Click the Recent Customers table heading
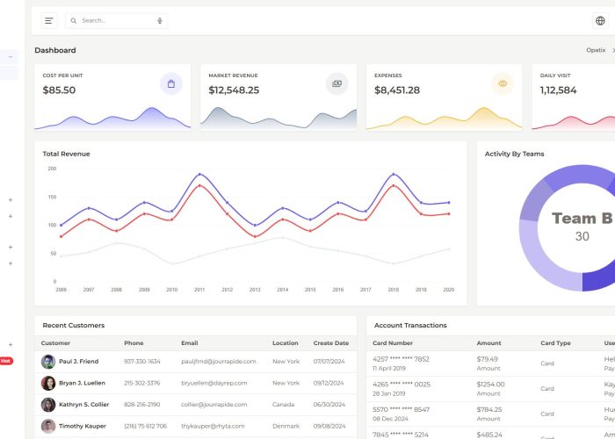This screenshot has width=615, height=439. [74, 326]
